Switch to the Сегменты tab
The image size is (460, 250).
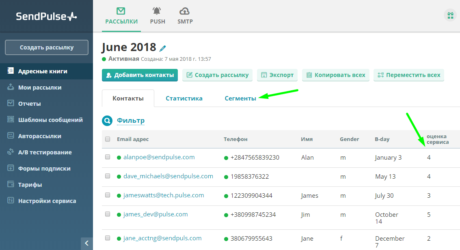(240, 98)
